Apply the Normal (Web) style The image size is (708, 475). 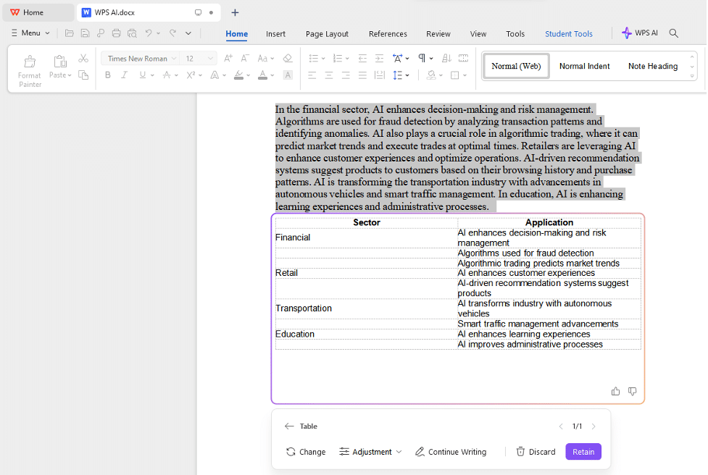point(515,66)
